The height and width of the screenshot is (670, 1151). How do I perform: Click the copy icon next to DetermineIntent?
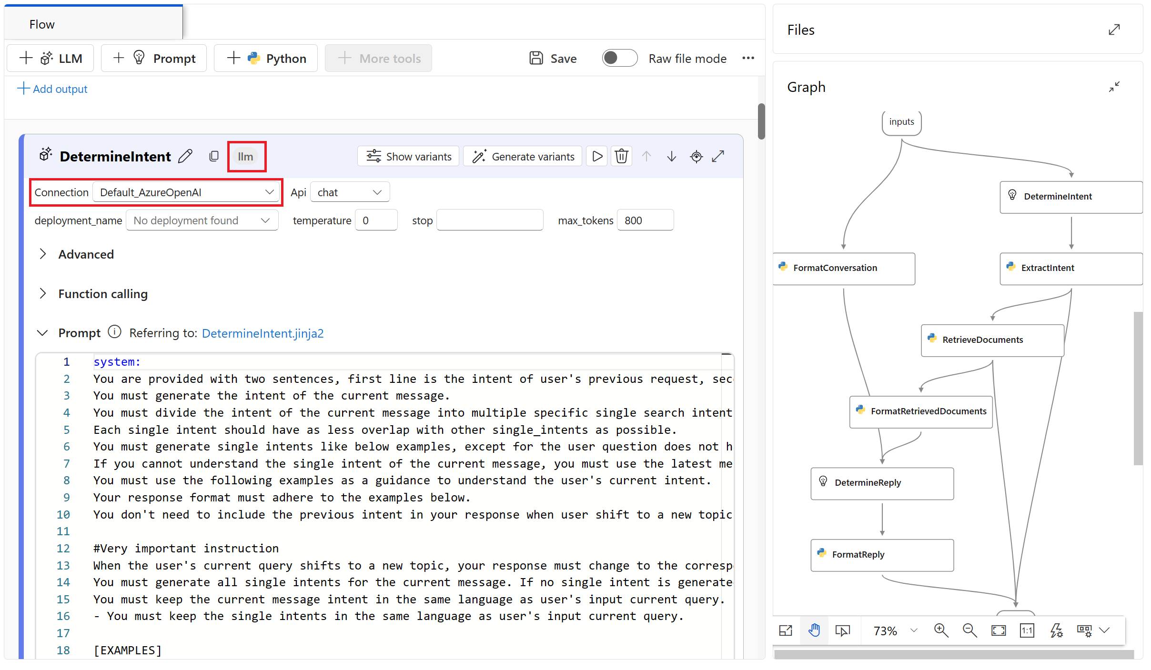coord(214,156)
